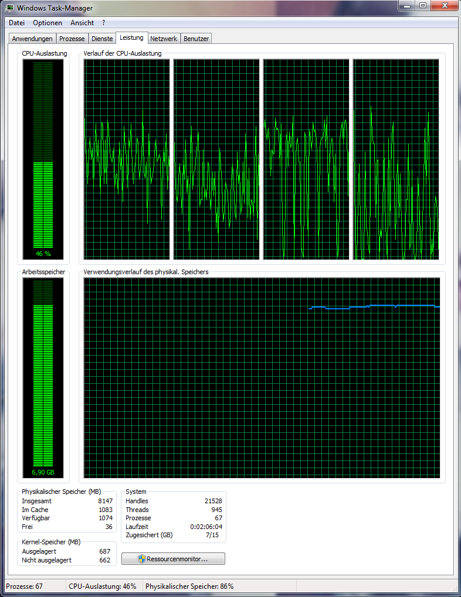461x597 pixels.
Task: Click the Zugesichert (GB) value 7/15
Action: (x=212, y=535)
